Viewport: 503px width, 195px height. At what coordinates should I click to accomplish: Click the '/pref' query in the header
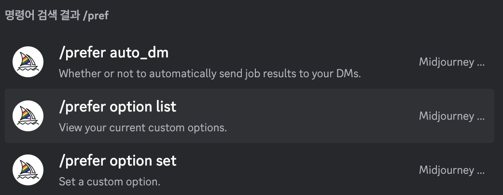pos(96,15)
